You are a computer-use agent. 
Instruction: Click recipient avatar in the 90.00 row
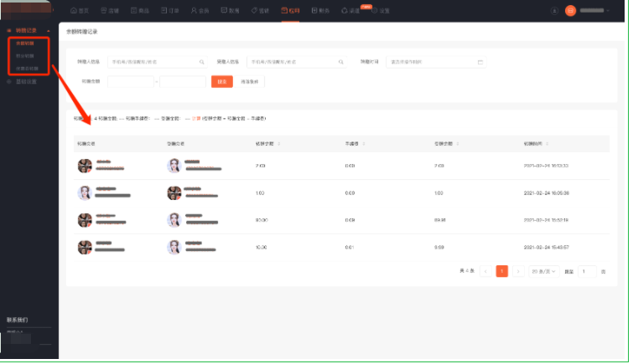click(x=174, y=220)
